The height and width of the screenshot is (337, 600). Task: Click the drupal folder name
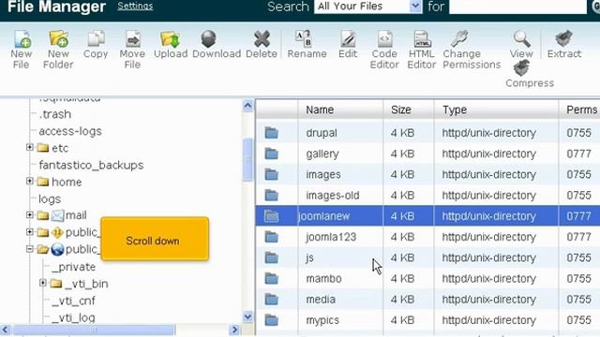pyautogui.click(x=322, y=133)
